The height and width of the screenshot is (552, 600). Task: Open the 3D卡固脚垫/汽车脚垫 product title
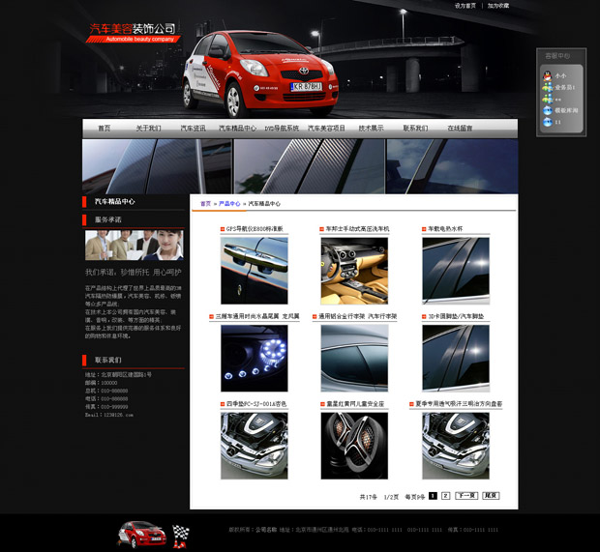[456, 316]
